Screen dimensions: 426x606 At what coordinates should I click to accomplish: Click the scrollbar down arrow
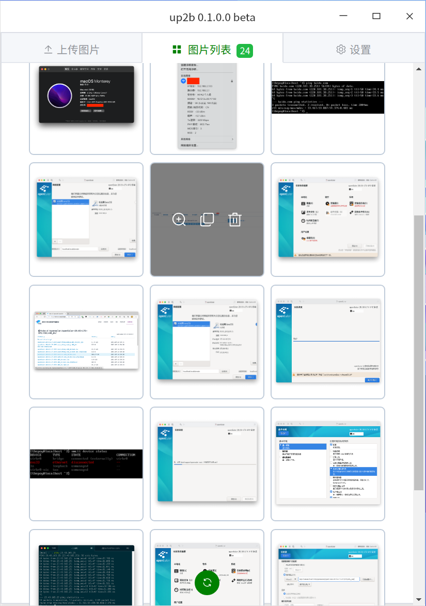(419, 599)
